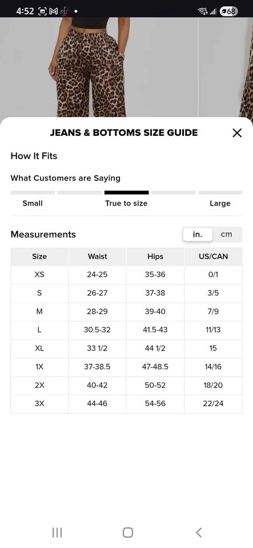Open recent apps via three-line icon
Viewport: 253px width, 548px height.
coord(57,532)
